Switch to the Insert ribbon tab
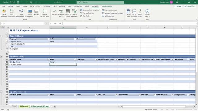The height and width of the screenshot is (111, 198). [18, 6]
